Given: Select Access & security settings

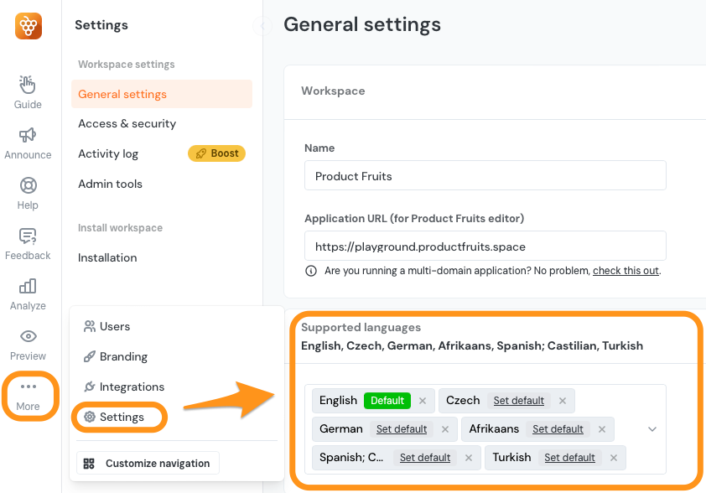Looking at the screenshot, I should (127, 123).
